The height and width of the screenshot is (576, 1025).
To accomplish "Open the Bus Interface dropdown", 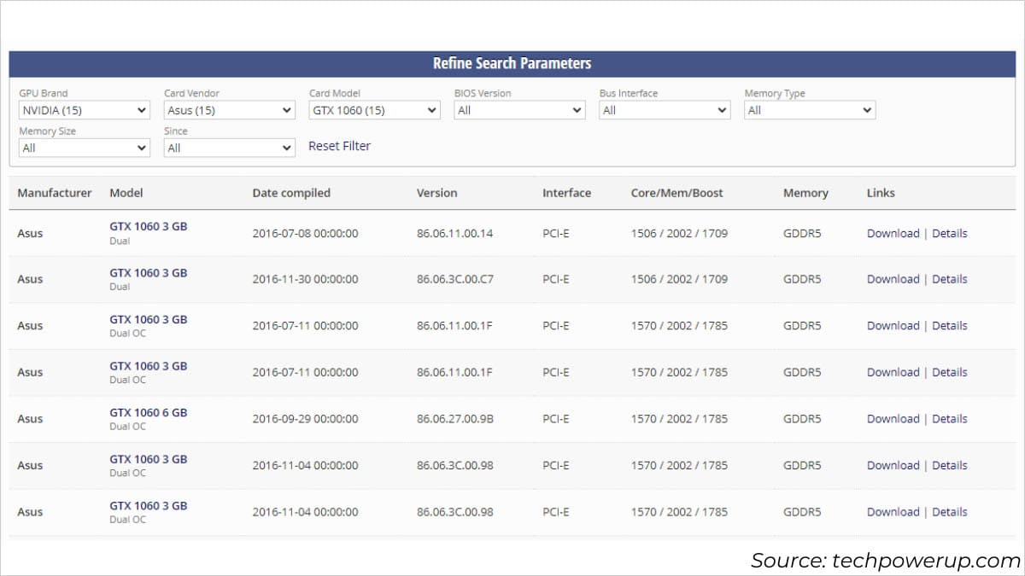I will coord(665,110).
